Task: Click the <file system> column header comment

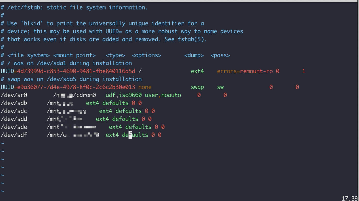Action: 28,55
